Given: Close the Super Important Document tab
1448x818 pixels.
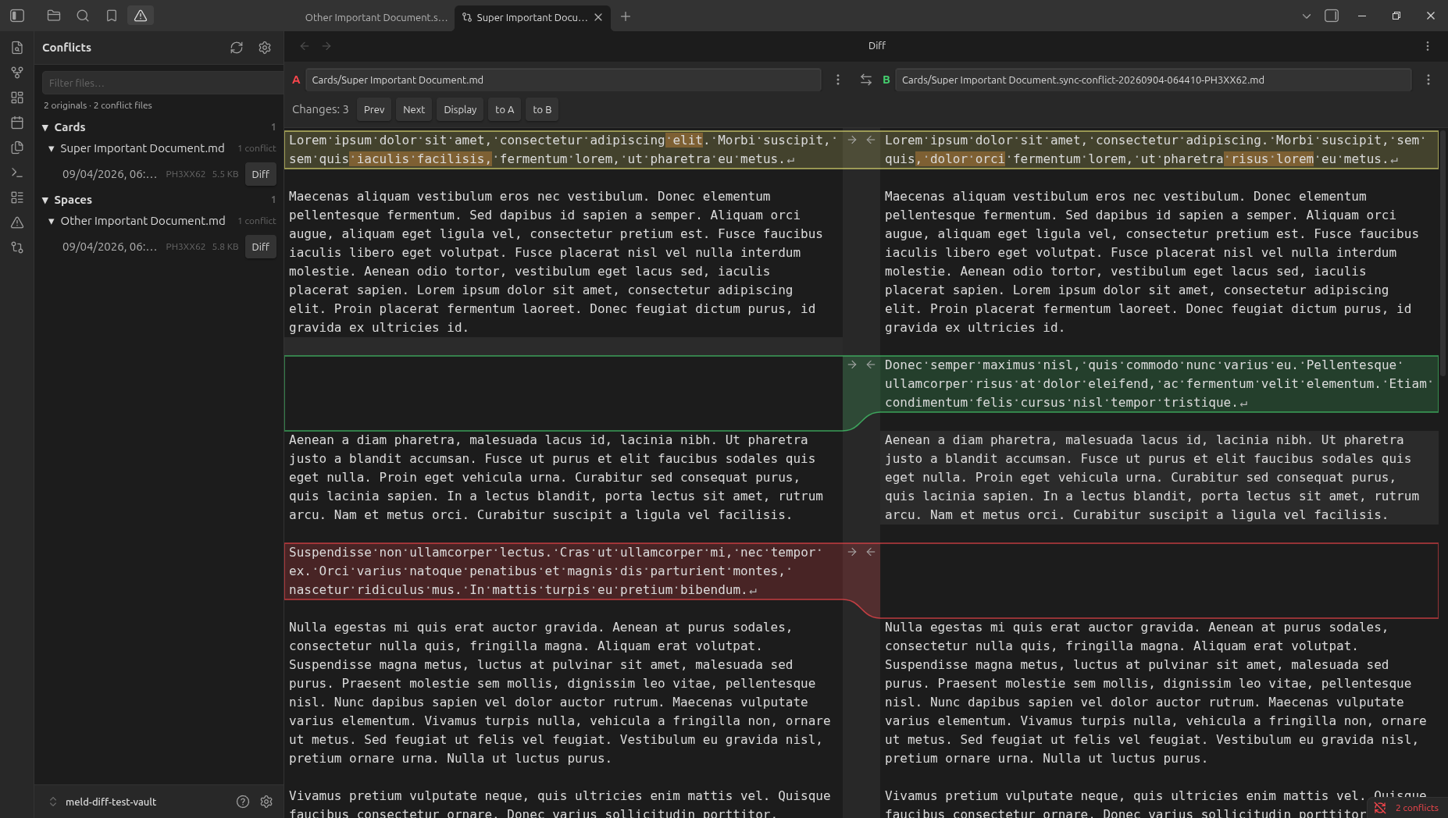Looking at the screenshot, I should click(598, 17).
